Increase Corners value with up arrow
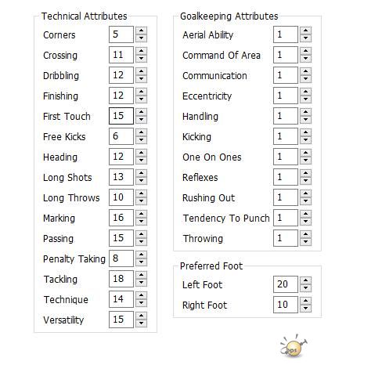Screen dimensions: 382x365 coord(141,31)
